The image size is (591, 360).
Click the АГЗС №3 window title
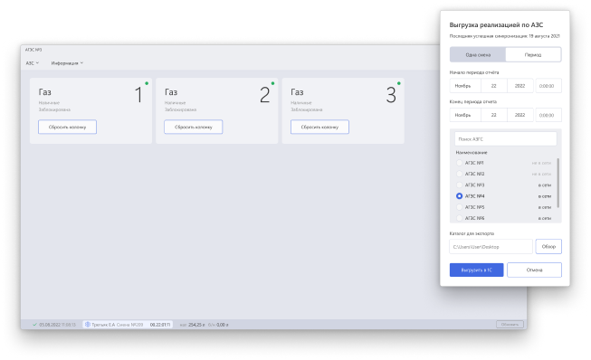click(33, 50)
